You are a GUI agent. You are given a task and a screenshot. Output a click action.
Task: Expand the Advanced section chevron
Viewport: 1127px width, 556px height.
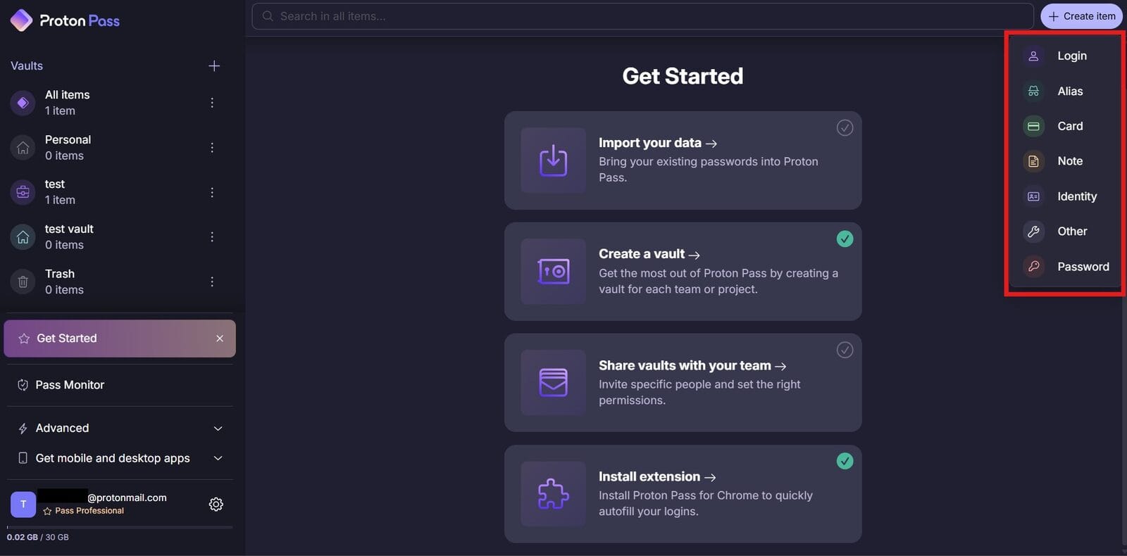[x=218, y=429]
